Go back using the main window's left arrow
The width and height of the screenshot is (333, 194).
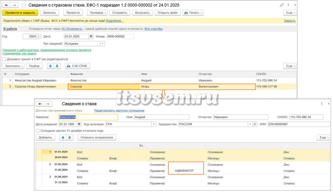pos(7,5)
